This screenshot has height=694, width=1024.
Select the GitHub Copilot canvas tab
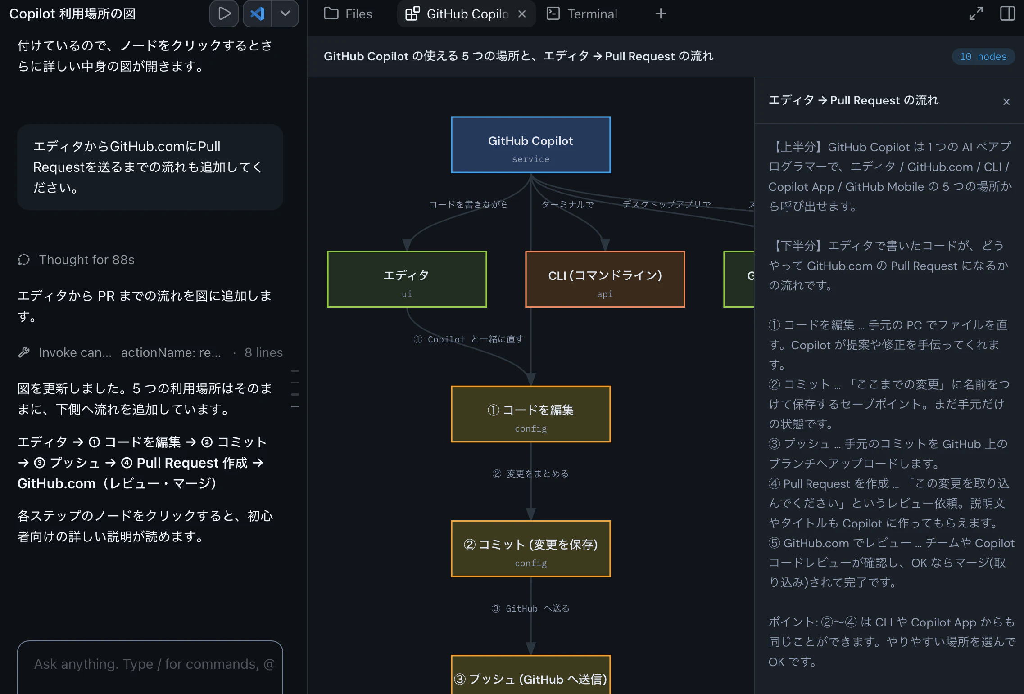[x=467, y=14]
